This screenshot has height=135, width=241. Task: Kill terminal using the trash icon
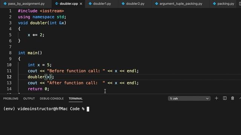233,98
